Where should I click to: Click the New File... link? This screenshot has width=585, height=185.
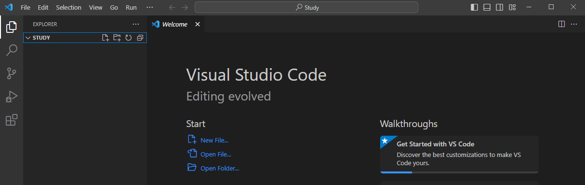pyautogui.click(x=214, y=141)
